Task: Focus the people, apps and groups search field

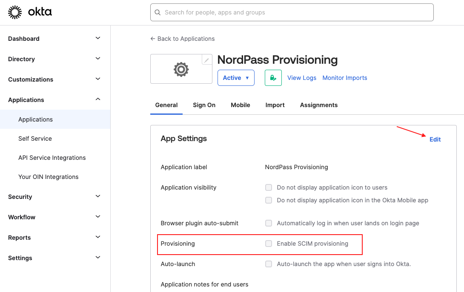Action: pos(292,12)
